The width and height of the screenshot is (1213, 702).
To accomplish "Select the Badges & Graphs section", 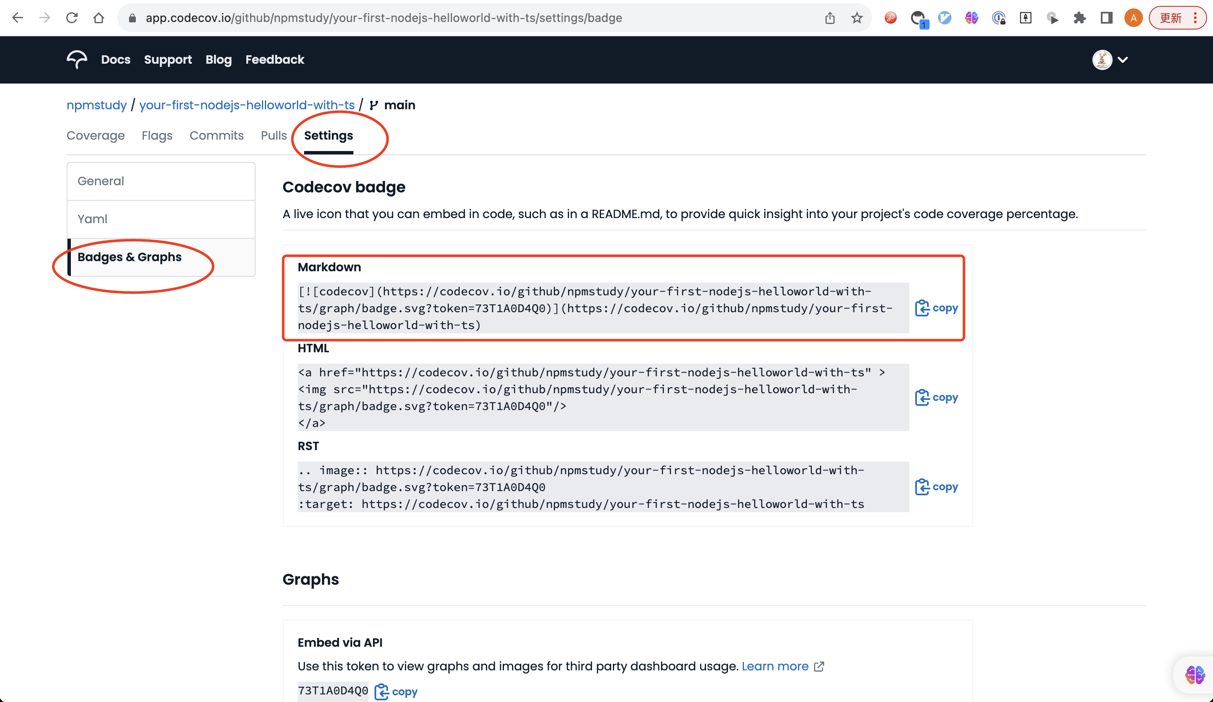I will tap(161, 257).
